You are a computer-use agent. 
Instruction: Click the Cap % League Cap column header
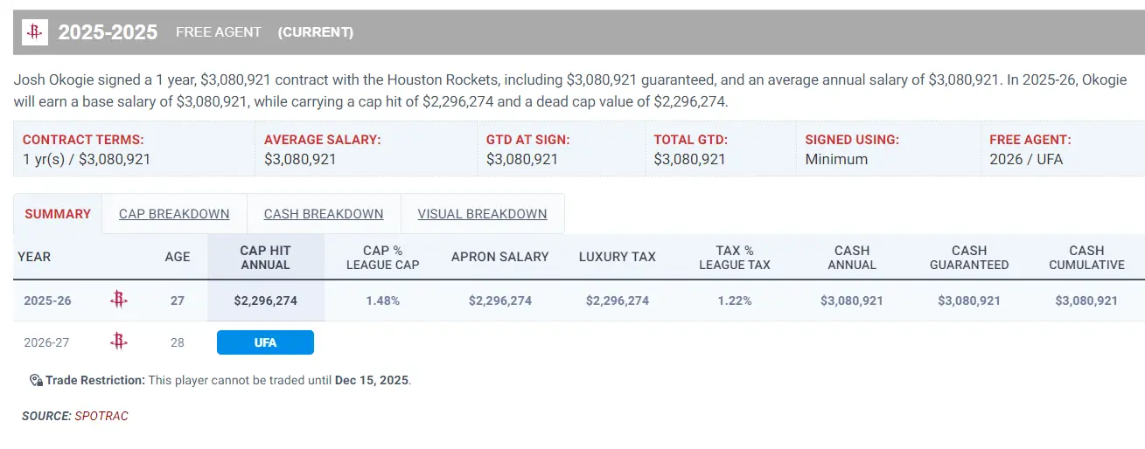382,257
